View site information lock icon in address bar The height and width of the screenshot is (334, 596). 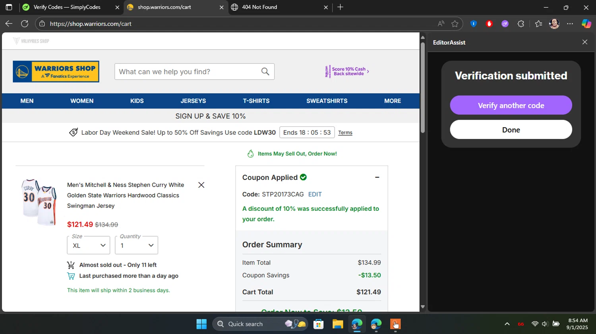[x=42, y=24]
